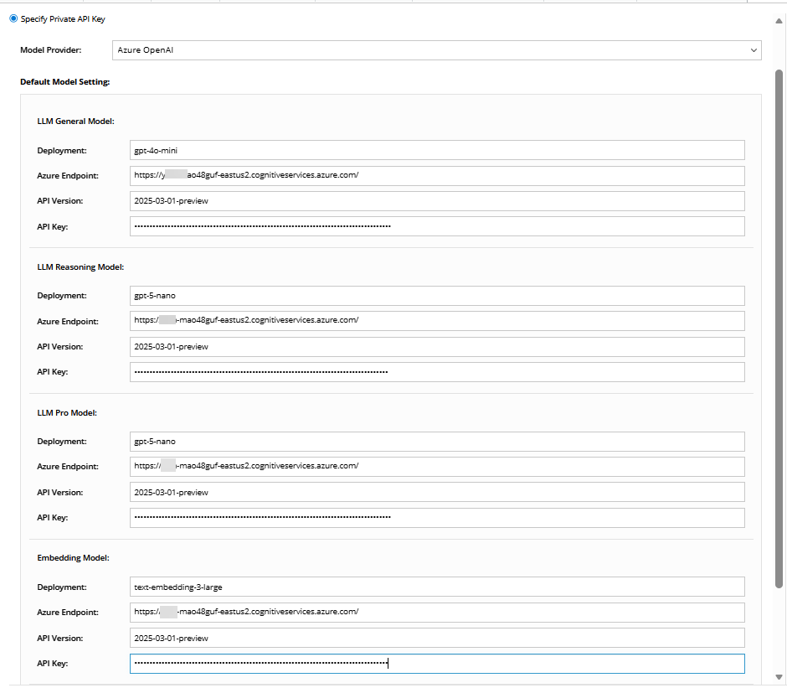
Task: Click the API Key field under LLM Pro Model
Action: point(437,518)
